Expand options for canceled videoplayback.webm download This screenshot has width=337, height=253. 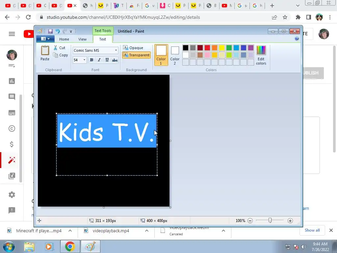point(223,231)
